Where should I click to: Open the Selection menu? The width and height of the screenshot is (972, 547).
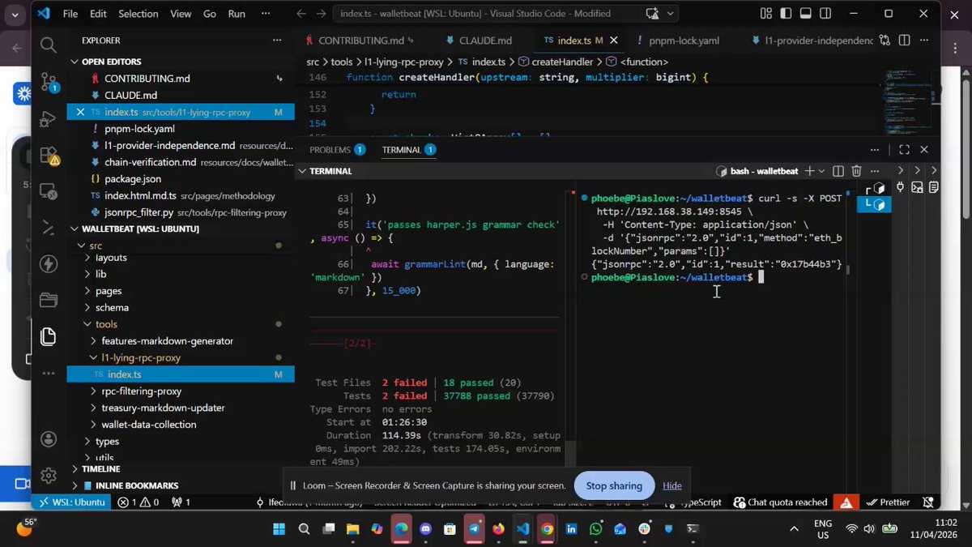pyautogui.click(x=139, y=14)
